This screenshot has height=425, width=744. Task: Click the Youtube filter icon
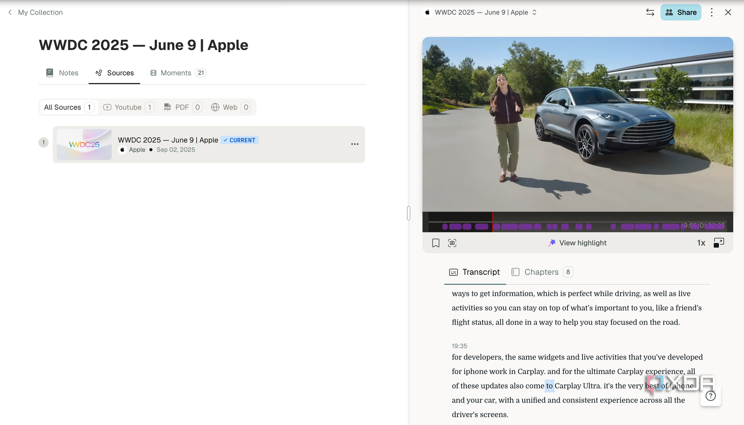[107, 107]
